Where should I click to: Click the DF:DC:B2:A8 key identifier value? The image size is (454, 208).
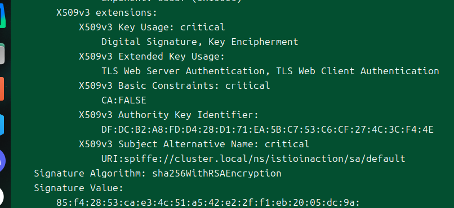tap(267, 129)
